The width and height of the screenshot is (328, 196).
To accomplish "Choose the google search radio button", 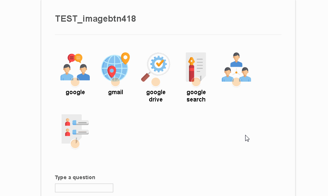I will coord(196,82).
